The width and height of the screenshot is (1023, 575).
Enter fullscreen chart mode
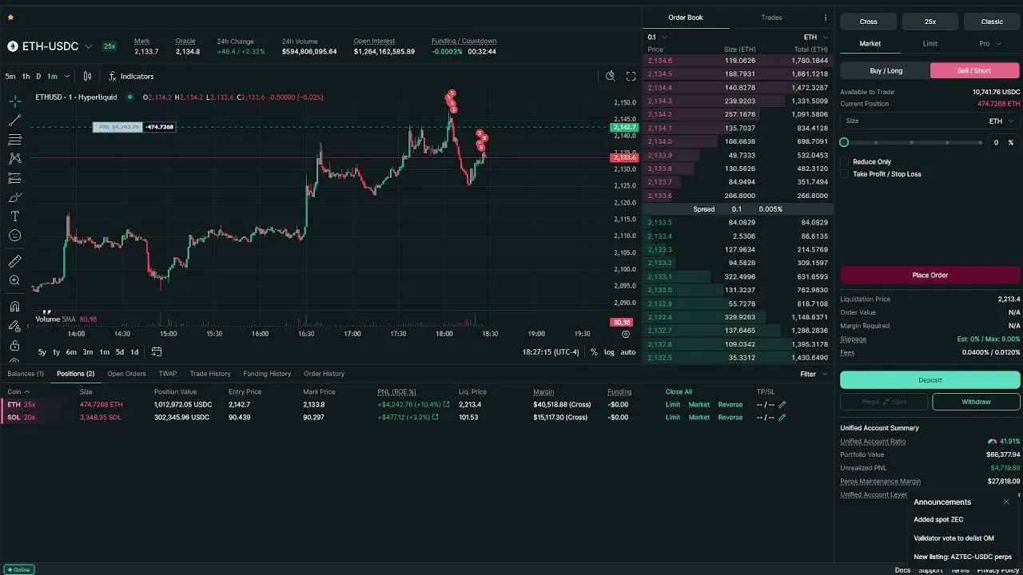click(631, 76)
